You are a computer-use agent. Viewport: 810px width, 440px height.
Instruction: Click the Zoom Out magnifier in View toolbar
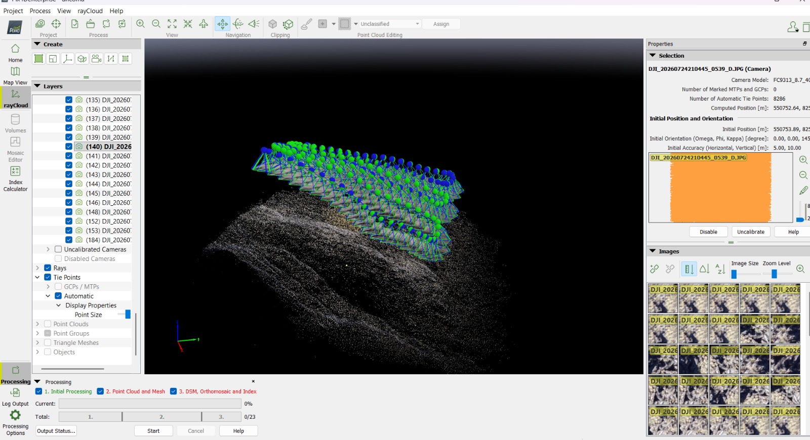(x=156, y=24)
